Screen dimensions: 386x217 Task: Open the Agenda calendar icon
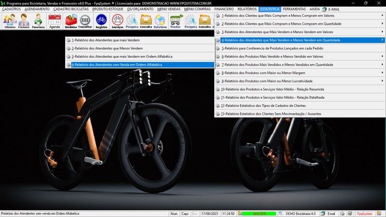click(x=55, y=21)
